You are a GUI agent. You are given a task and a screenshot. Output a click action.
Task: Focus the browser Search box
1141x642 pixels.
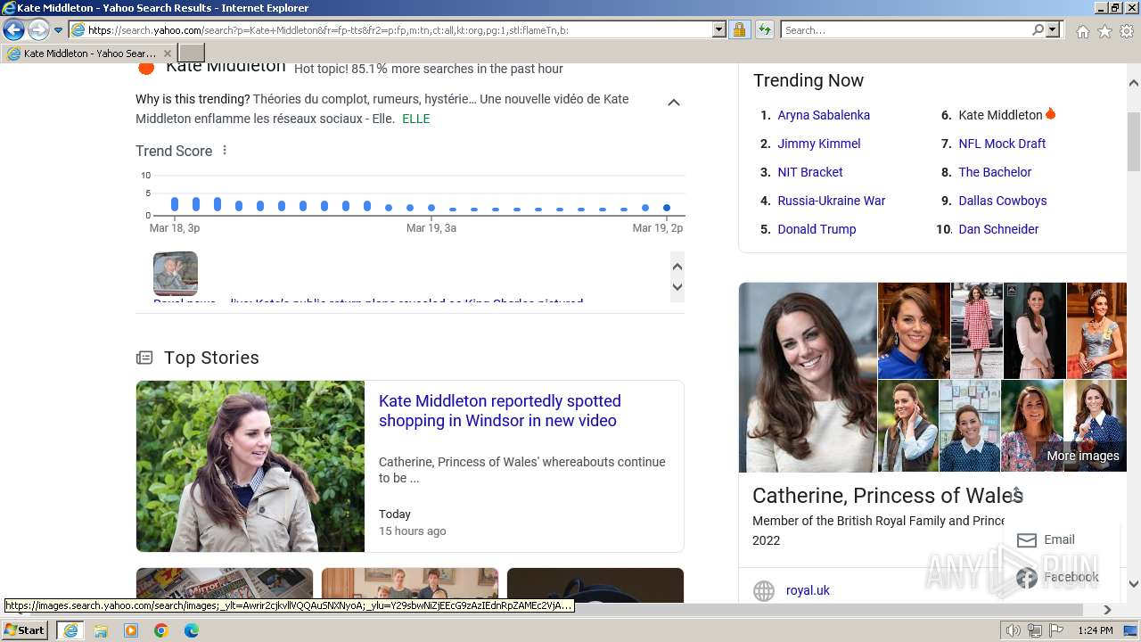coord(906,29)
